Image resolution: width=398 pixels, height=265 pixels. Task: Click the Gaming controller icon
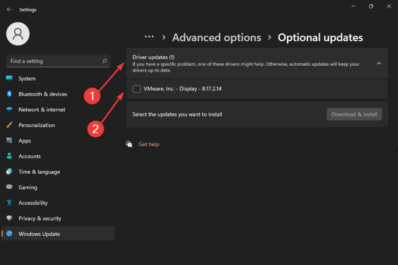[9, 187]
